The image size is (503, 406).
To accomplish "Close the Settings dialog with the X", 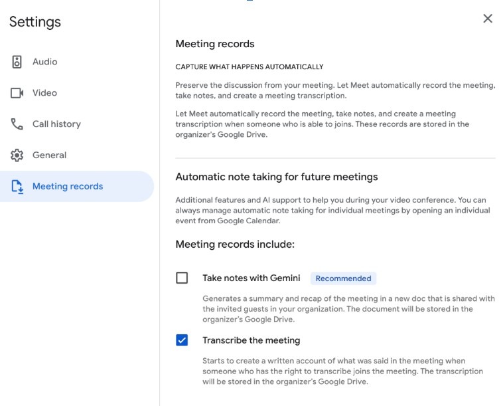I will tap(488, 19).
